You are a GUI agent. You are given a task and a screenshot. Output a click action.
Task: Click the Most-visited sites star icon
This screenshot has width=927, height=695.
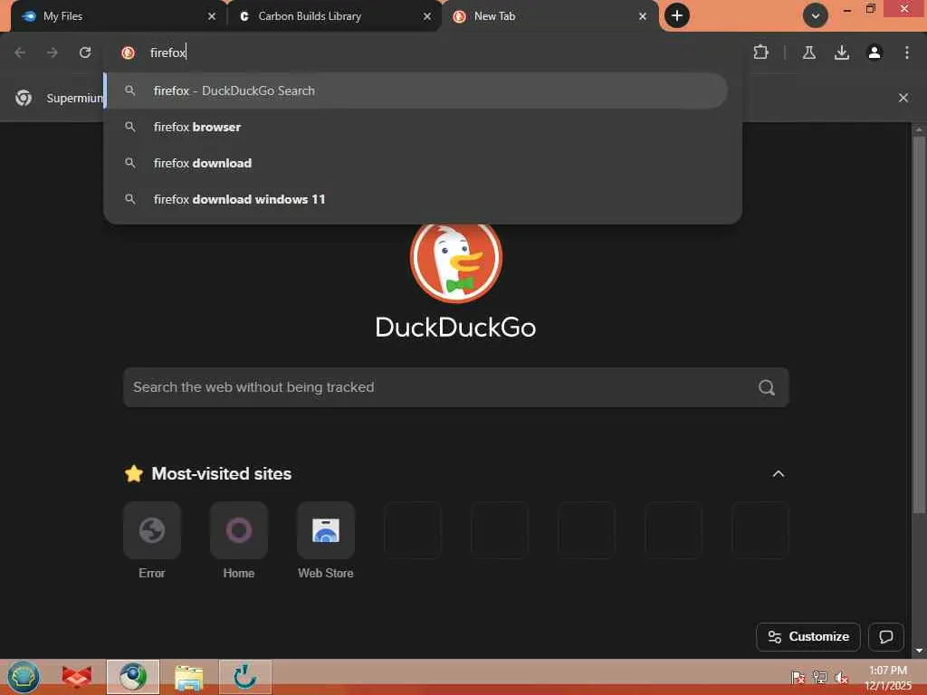point(134,473)
